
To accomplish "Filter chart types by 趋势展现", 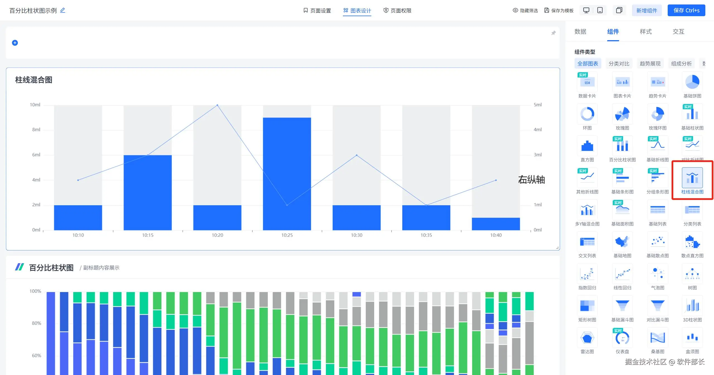I will (x=650, y=64).
